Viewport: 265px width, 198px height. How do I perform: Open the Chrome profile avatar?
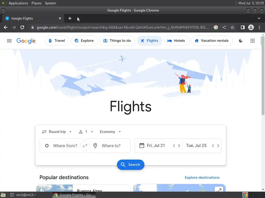[x=251, y=27]
